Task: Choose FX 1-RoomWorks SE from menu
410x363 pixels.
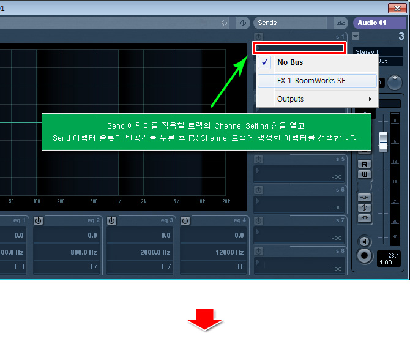Action: (x=317, y=81)
